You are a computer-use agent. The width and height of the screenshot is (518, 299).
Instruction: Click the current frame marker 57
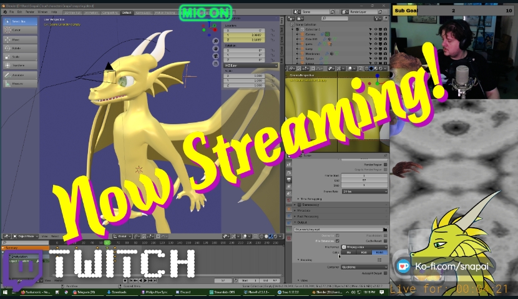tap(107, 243)
